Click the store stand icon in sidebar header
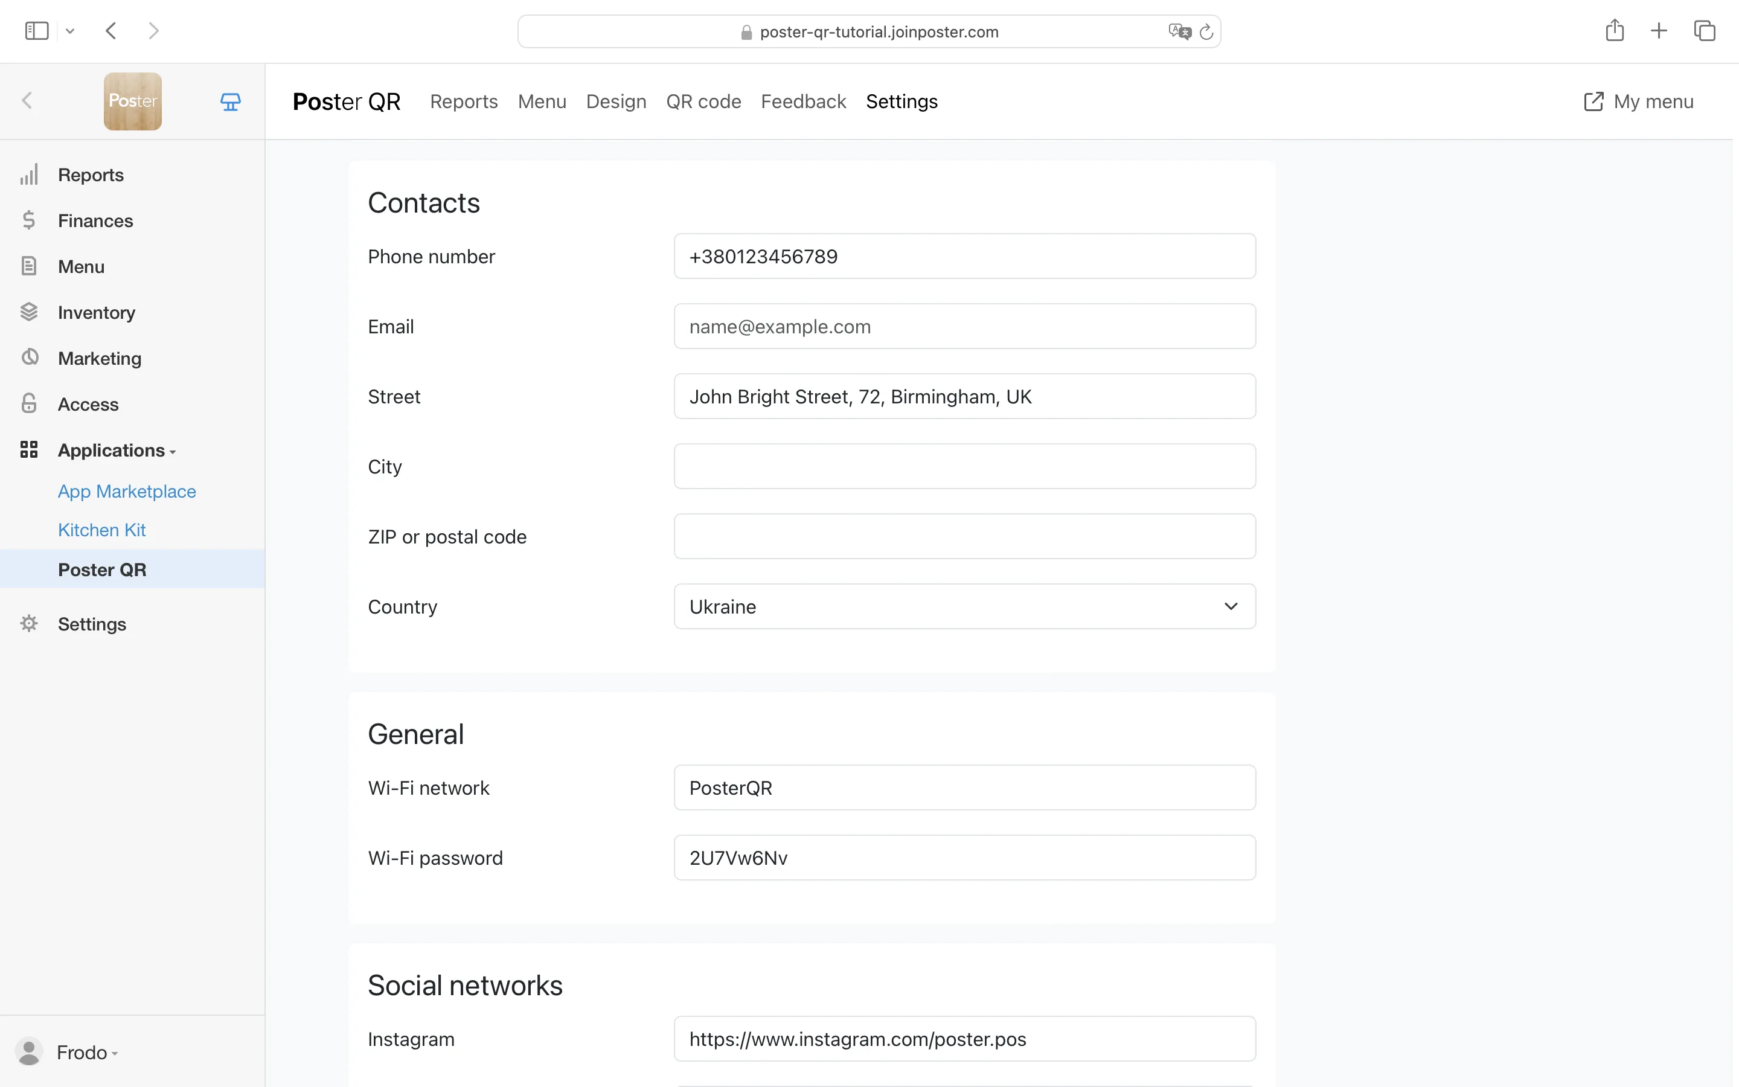Screen dimensions: 1739x1087 230,102
